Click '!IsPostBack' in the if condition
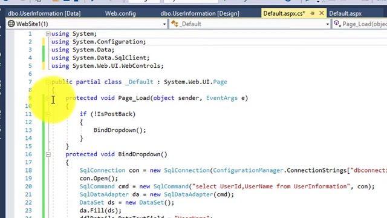 click(x=112, y=114)
